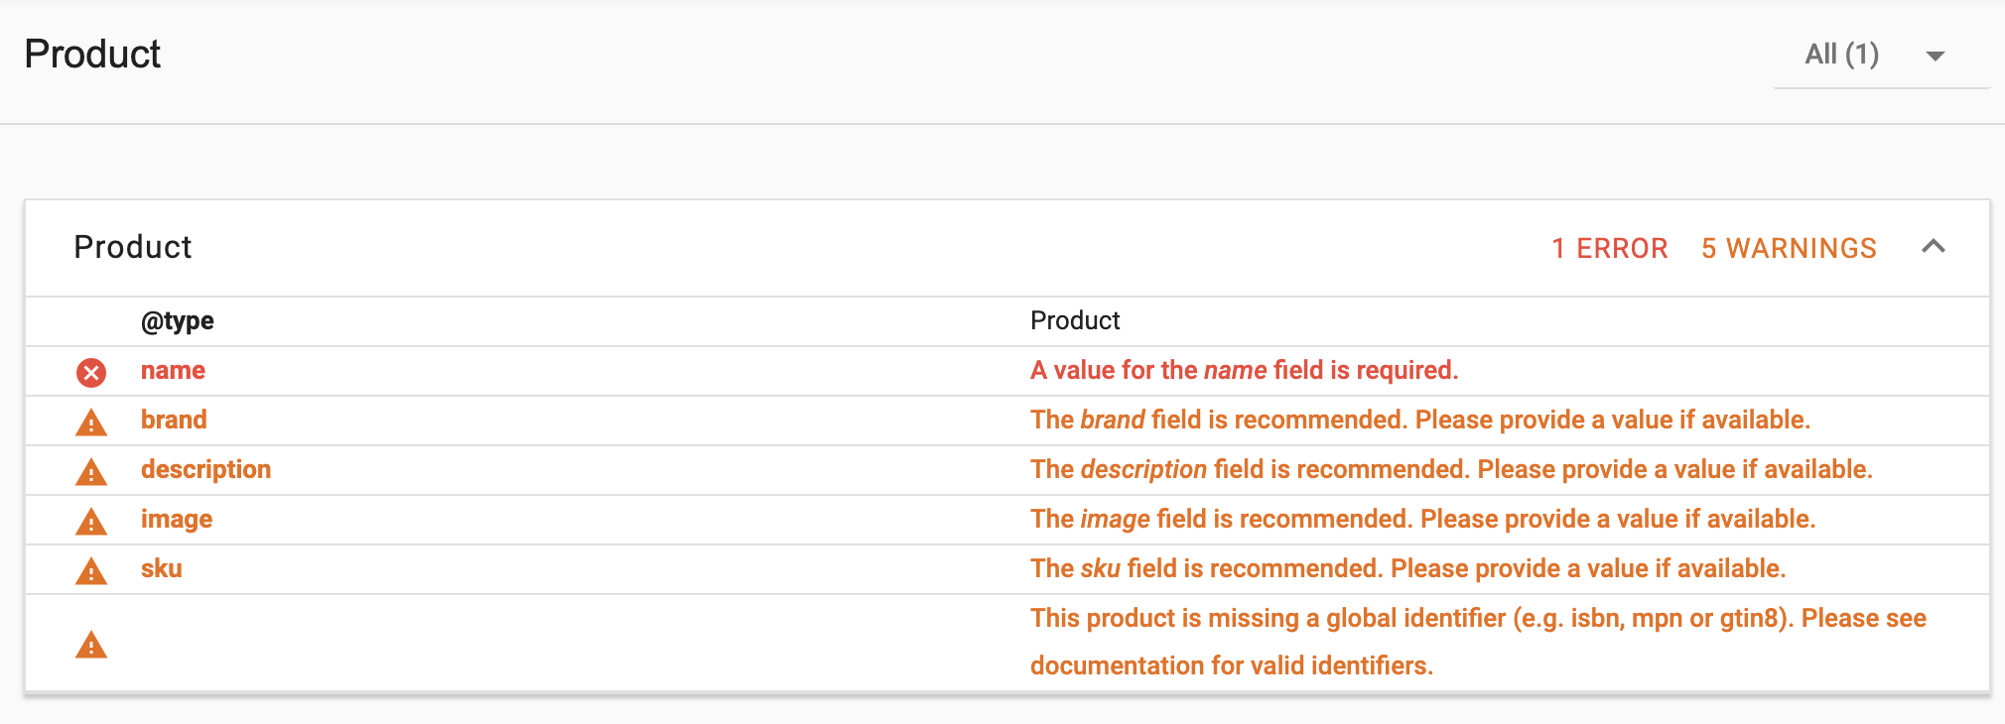
Task: Click 'A value for the name field is required' message
Action: [1245, 370]
